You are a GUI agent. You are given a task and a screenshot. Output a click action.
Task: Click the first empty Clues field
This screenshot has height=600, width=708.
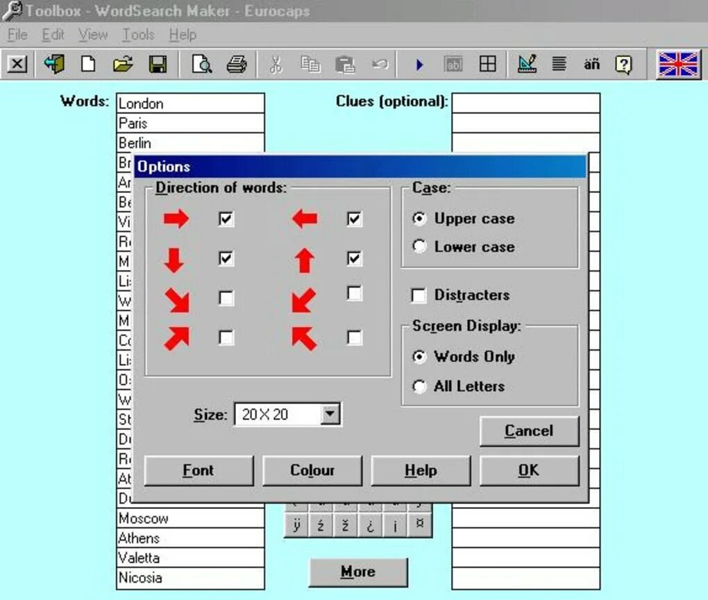[526, 103]
